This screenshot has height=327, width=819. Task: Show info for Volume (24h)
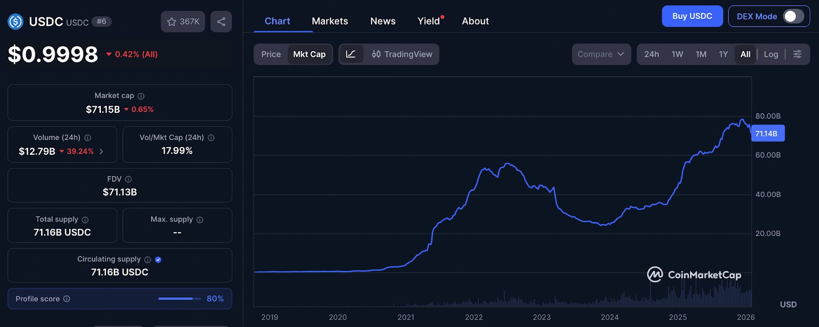click(88, 138)
